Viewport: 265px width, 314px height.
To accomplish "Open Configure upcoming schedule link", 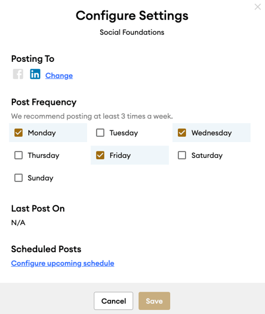I will click(62, 263).
